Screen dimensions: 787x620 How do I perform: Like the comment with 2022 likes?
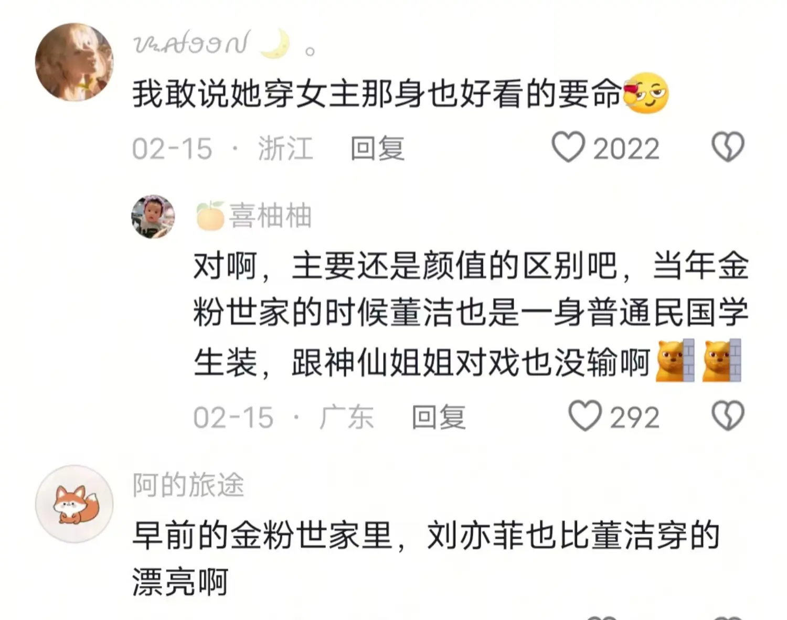tap(568, 147)
